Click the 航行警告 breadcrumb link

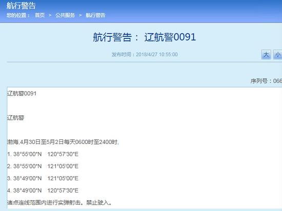95,15
